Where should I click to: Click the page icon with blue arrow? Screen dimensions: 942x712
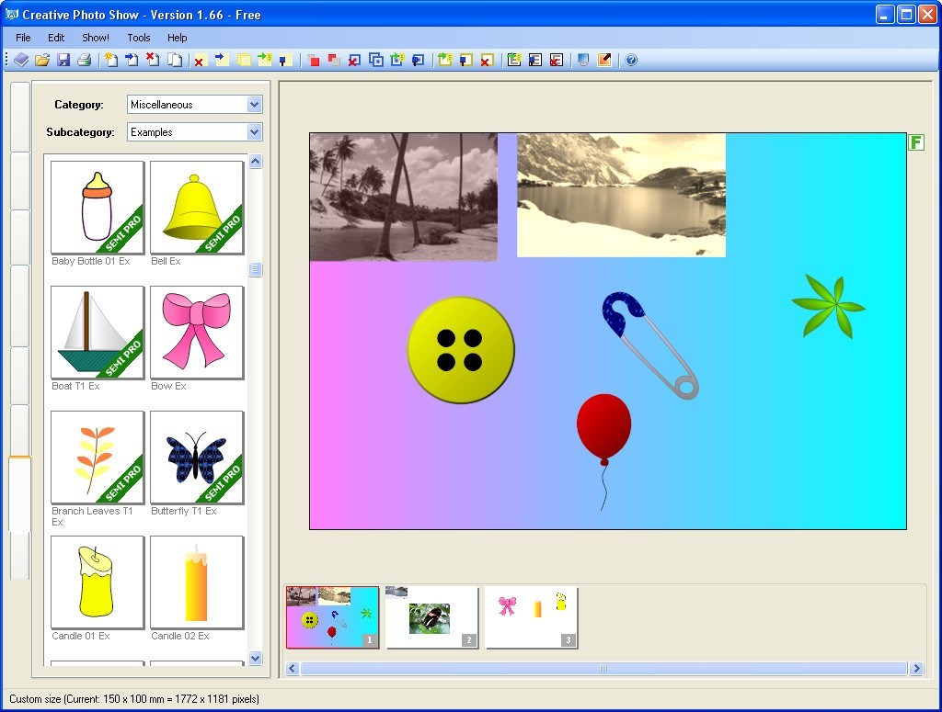[132, 60]
